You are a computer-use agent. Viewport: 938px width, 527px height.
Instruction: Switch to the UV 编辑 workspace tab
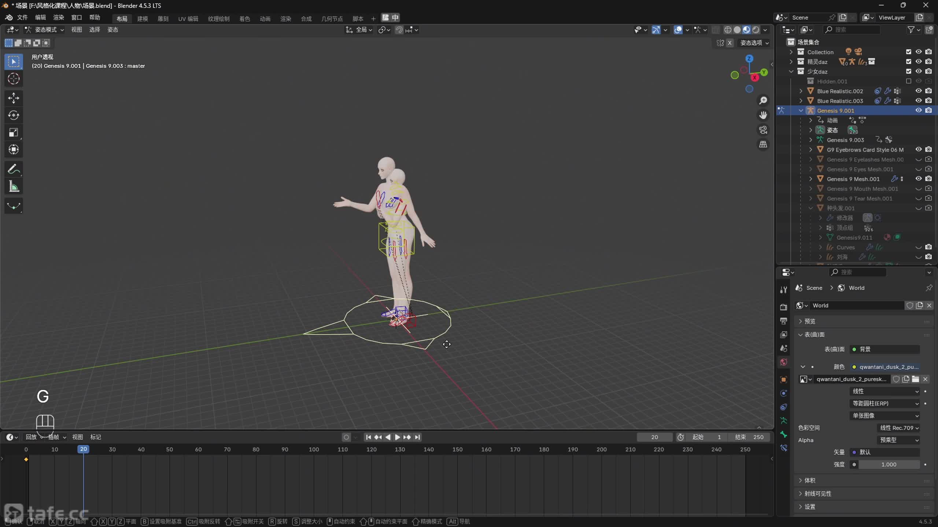click(x=188, y=19)
